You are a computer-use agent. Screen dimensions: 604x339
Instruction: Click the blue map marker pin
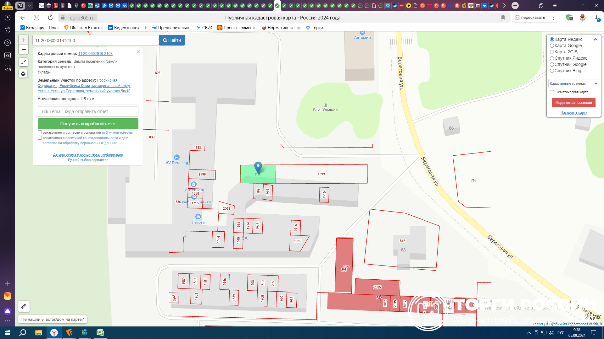(x=258, y=167)
